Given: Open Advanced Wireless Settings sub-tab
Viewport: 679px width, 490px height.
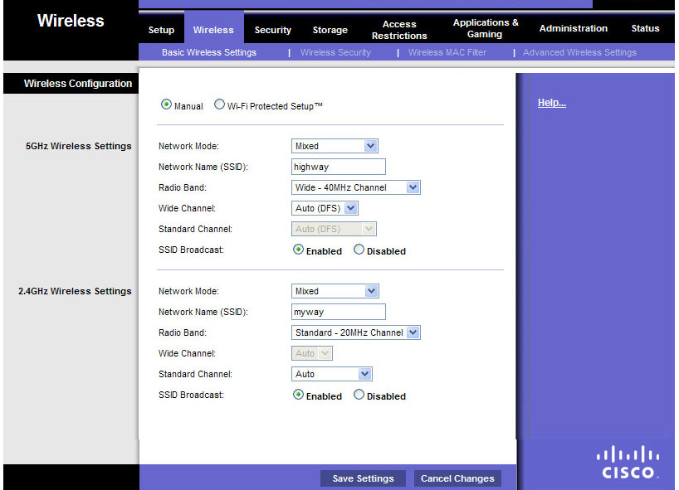Looking at the screenshot, I should pyautogui.click(x=579, y=52).
